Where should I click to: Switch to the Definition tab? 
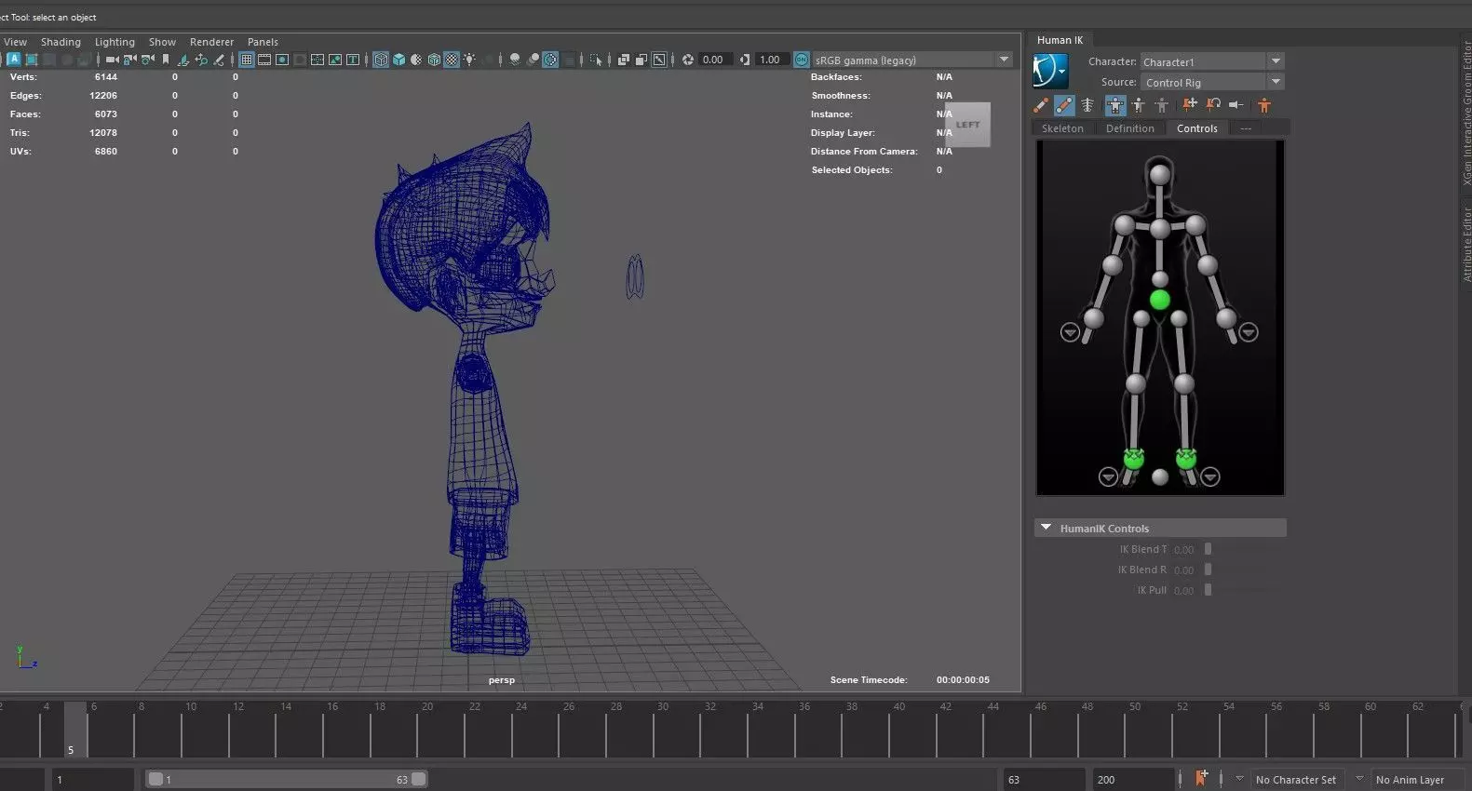coord(1129,128)
